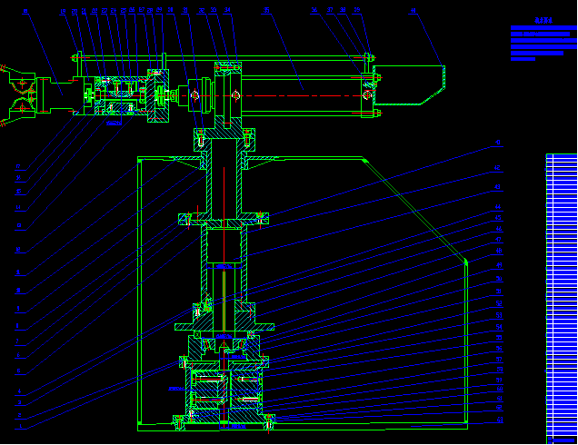Click part balloon number 20
Image resolution: width=578 pixels, height=445 pixels.
click(x=75, y=12)
